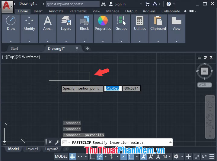Image resolution: width=217 pixels, height=161 pixels.
Task: Click the MODEL space status button
Action: [61, 156]
